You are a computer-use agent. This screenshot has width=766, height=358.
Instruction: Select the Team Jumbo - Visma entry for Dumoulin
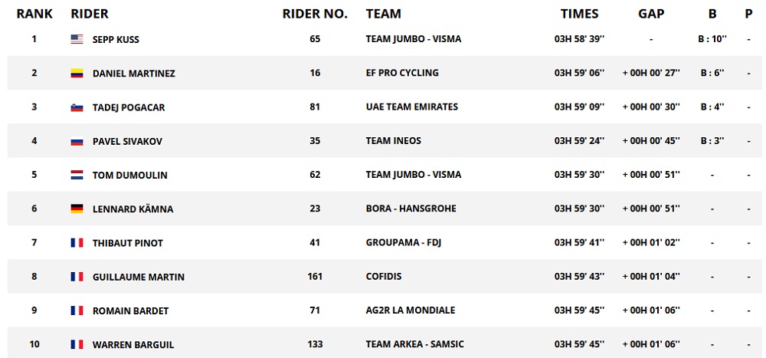(x=414, y=175)
